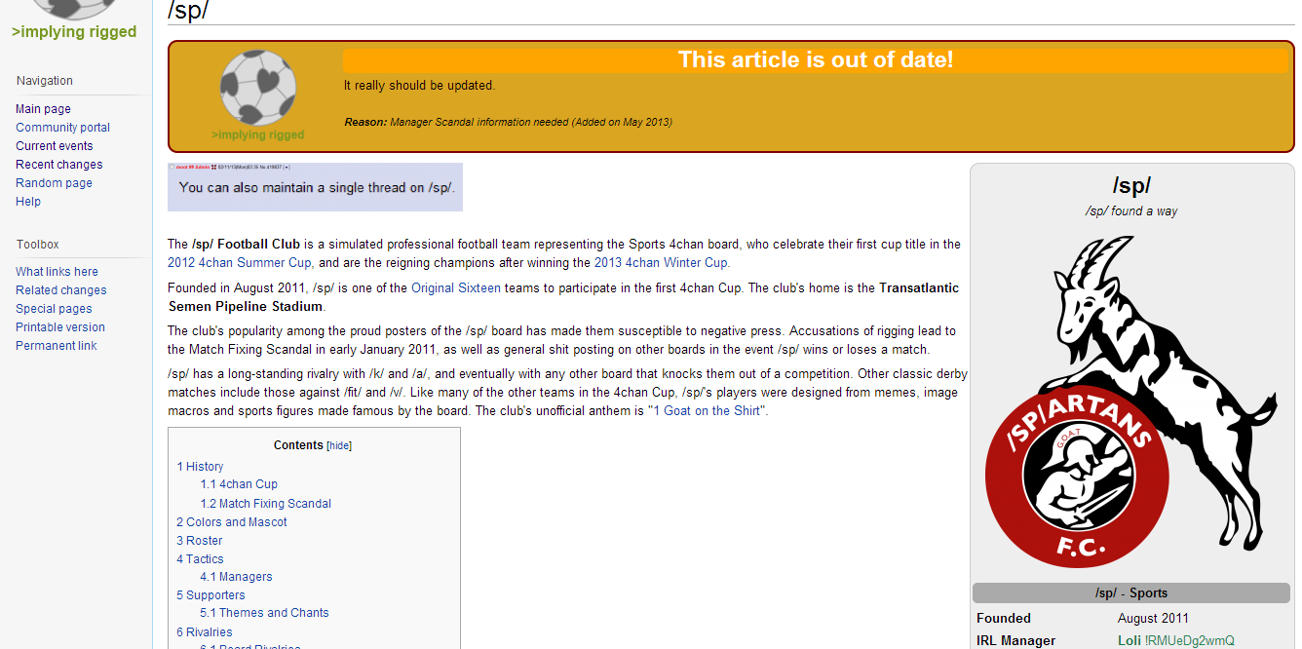
Task: Jump to section 4 Tactics
Action: 200,559
